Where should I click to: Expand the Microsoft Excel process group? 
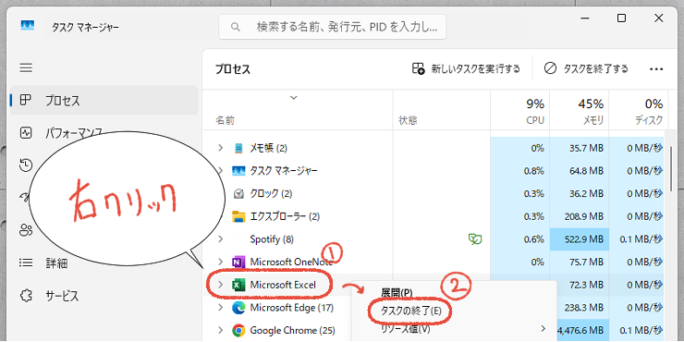coord(221,285)
